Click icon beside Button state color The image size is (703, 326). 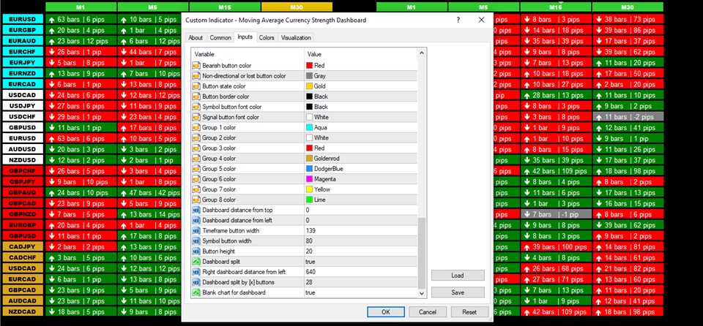pyautogui.click(x=196, y=86)
